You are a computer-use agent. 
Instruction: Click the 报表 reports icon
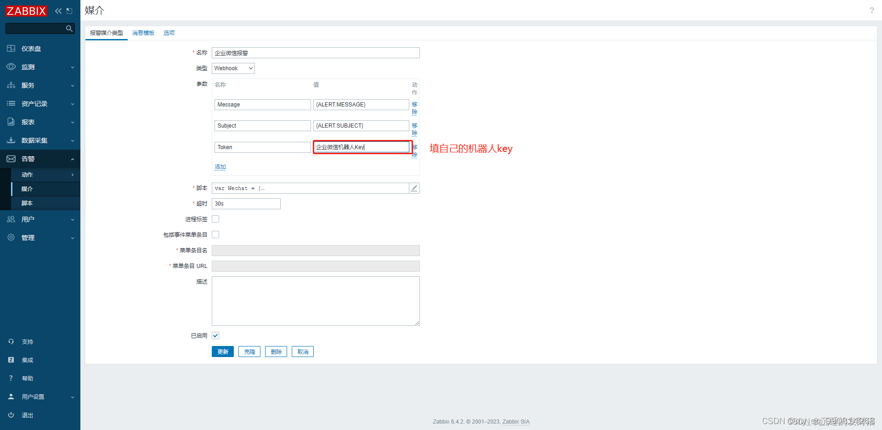pyautogui.click(x=11, y=122)
